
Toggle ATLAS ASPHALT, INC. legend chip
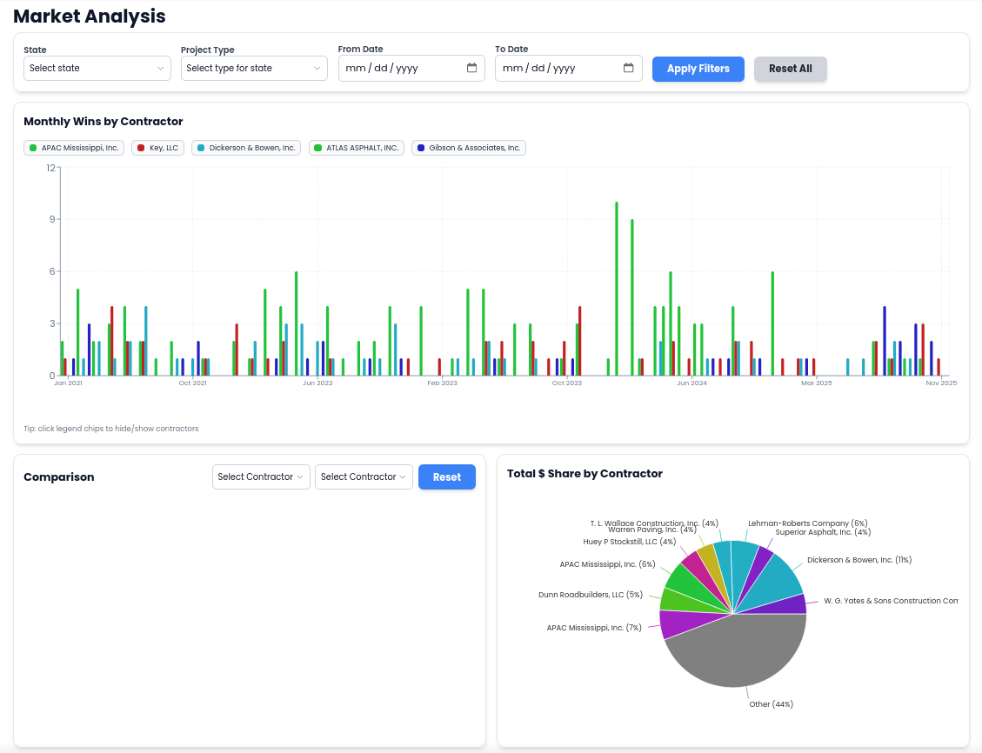click(x=357, y=148)
